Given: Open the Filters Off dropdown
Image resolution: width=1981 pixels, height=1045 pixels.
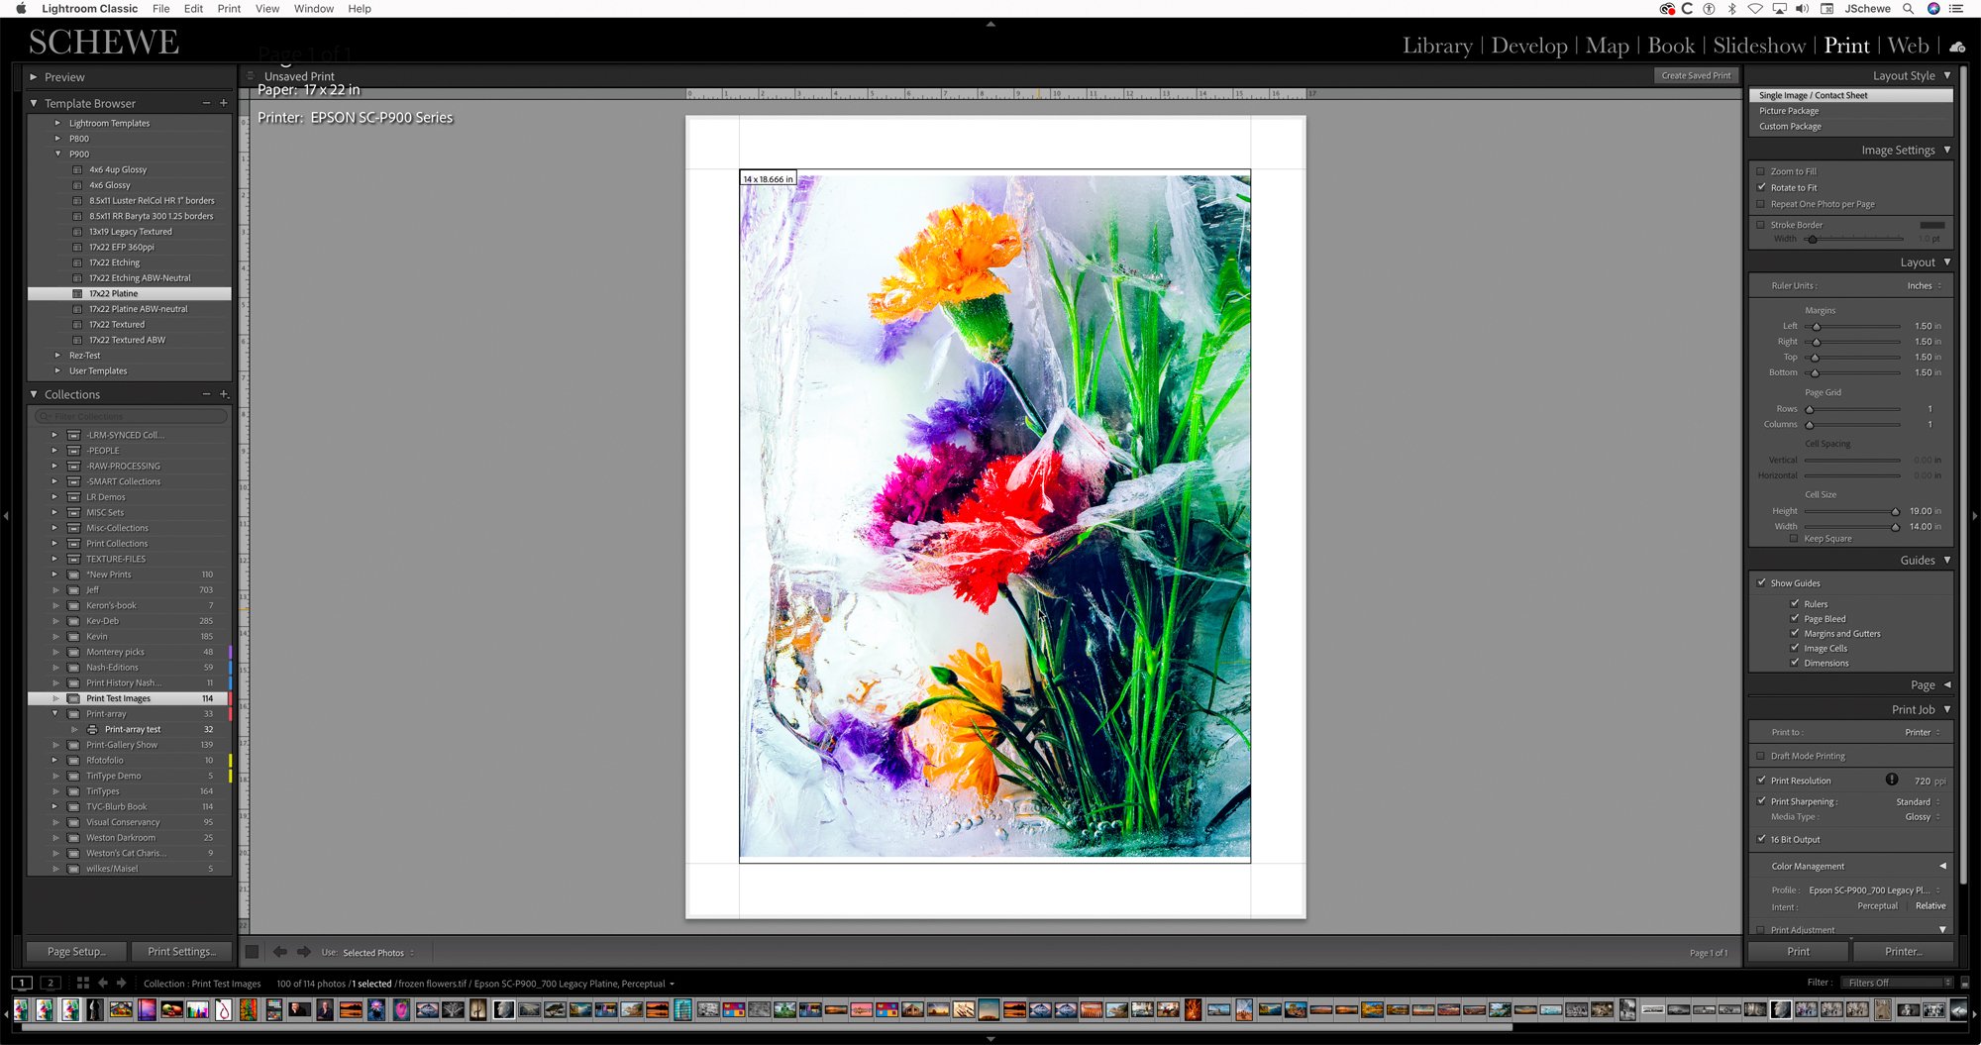Looking at the screenshot, I should [1898, 983].
